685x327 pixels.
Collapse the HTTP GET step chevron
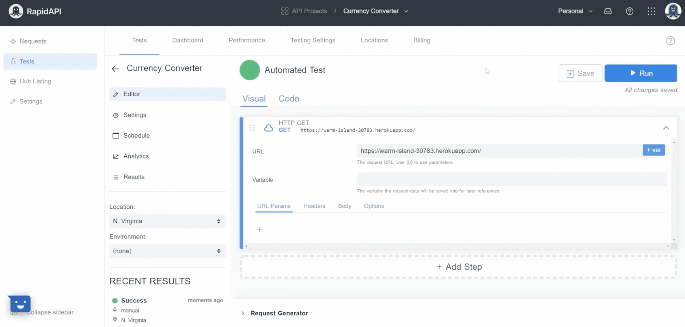(666, 128)
